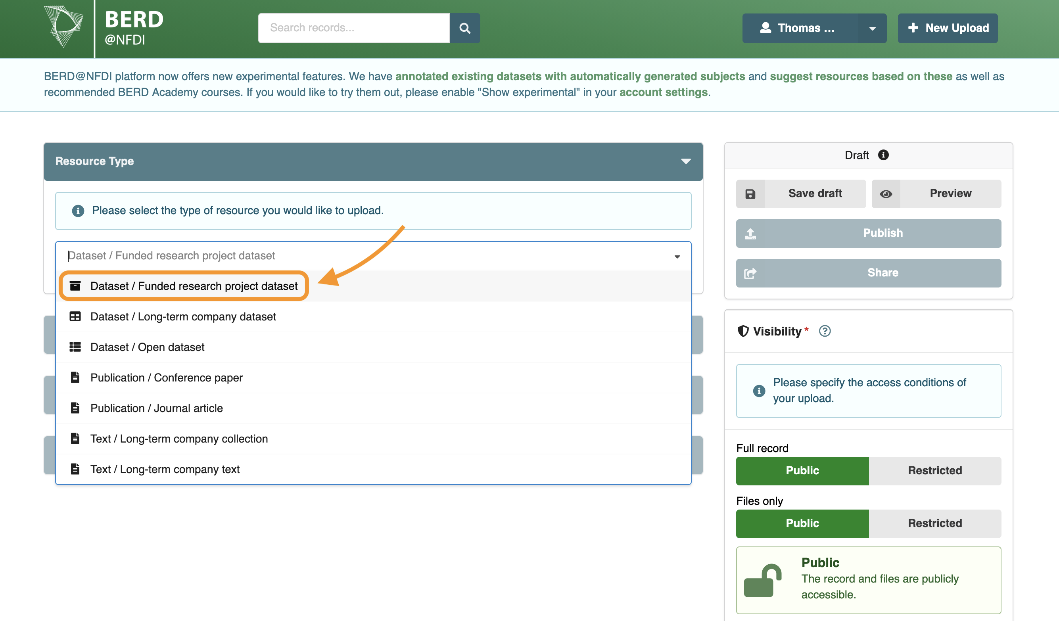Click the search magnifier button
1059x621 pixels.
click(x=464, y=28)
